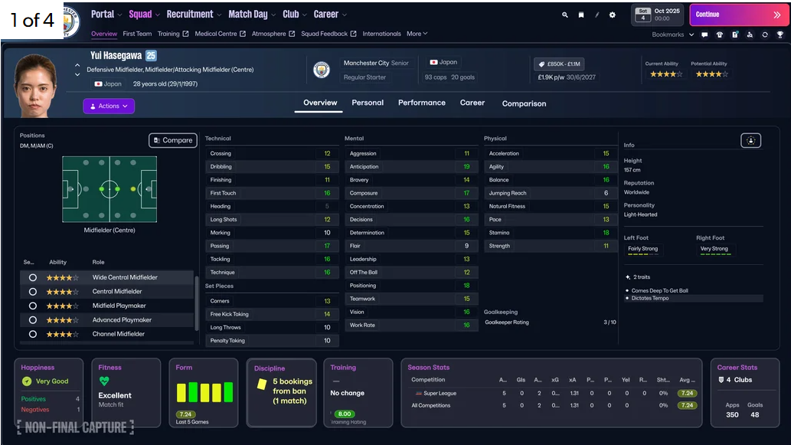Select the Wide Central Midfielder role radio
The height and width of the screenshot is (445, 791).
[33, 277]
